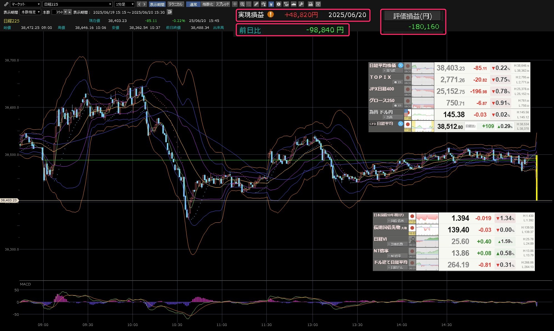This screenshot has height=331, width=554.
Task: Select the 指数化 chart mode
Action: coord(208,4)
